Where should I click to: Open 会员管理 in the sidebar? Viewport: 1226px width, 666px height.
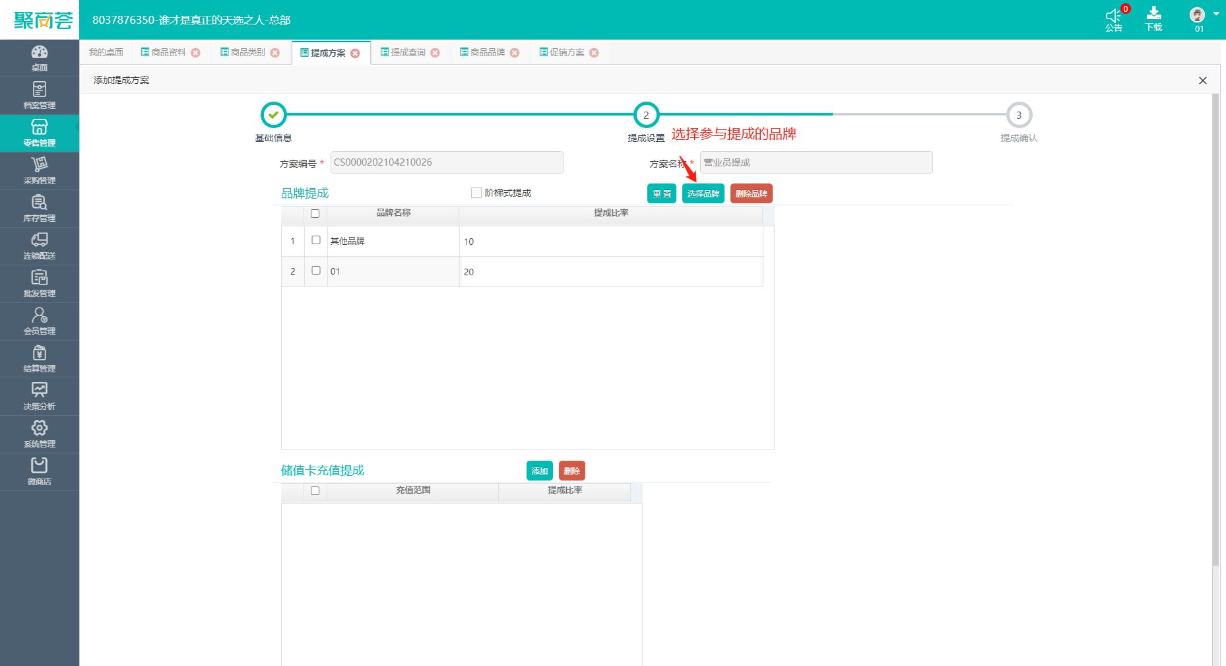tap(40, 321)
